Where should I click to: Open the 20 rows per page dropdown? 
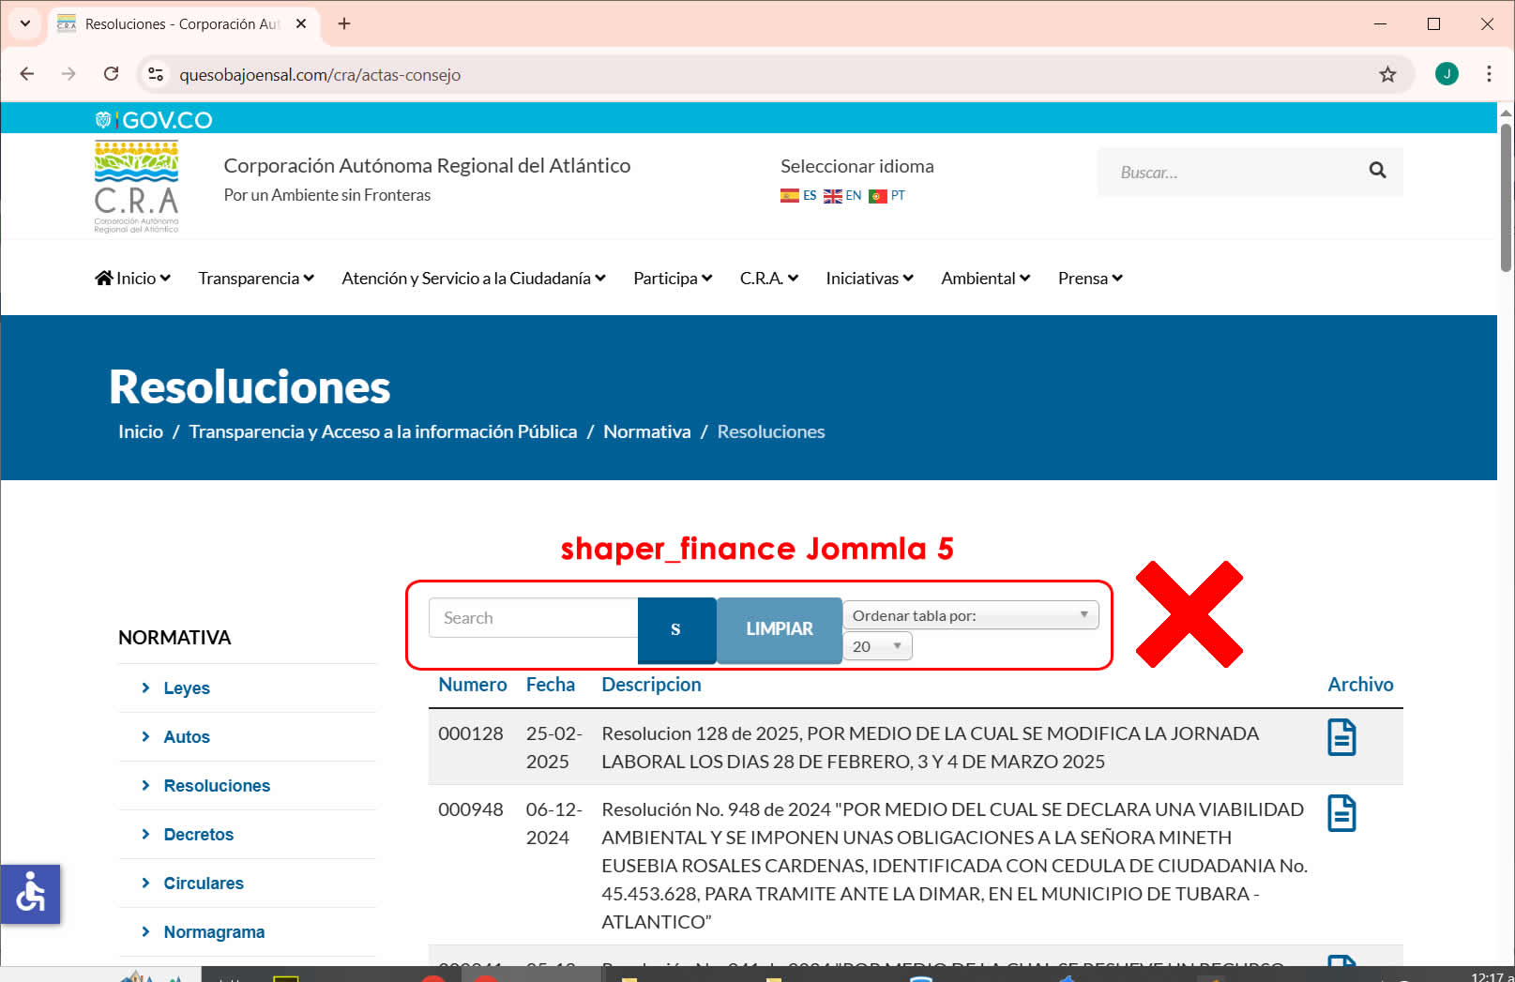pyautogui.click(x=877, y=646)
